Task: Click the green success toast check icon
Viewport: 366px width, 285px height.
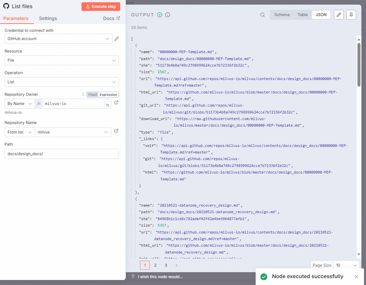Action: (x=264, y=277)
